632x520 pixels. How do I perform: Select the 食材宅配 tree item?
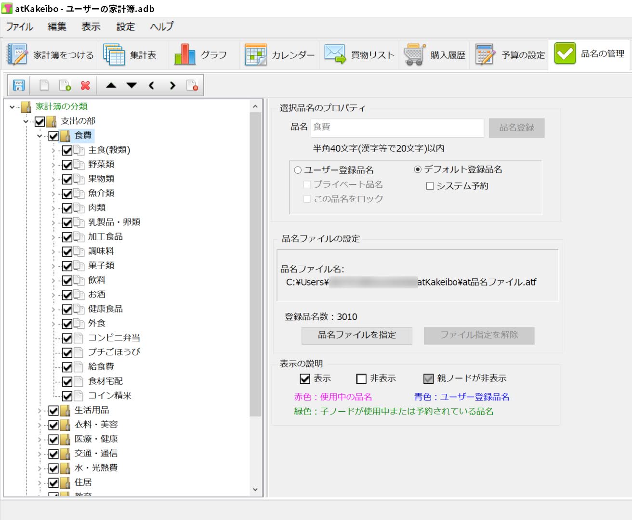click(x=105, y=381)
